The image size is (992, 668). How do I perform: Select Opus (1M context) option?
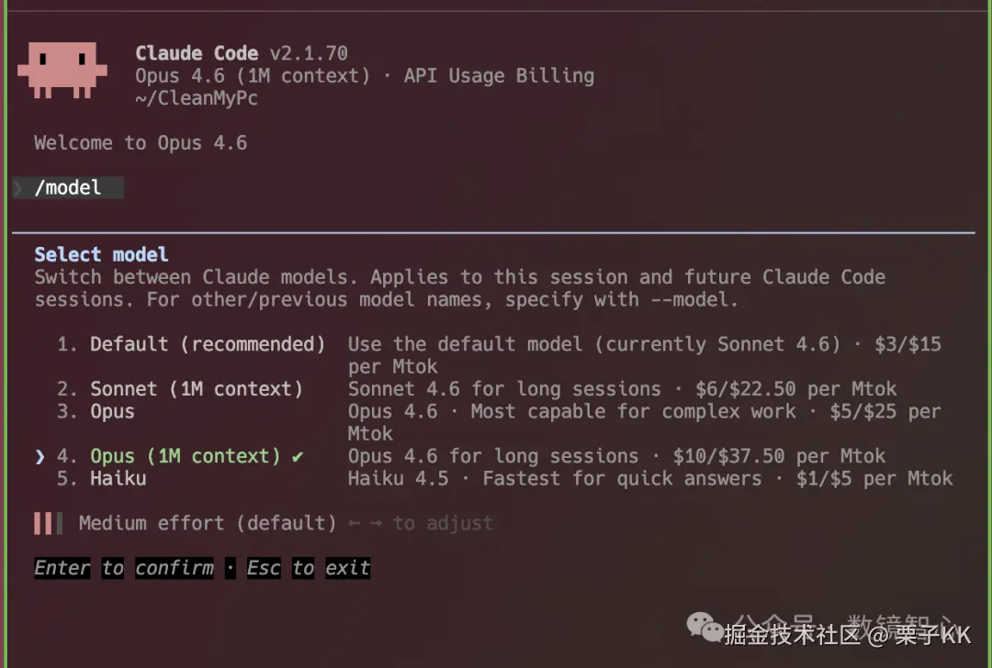[x=185, y=456]
